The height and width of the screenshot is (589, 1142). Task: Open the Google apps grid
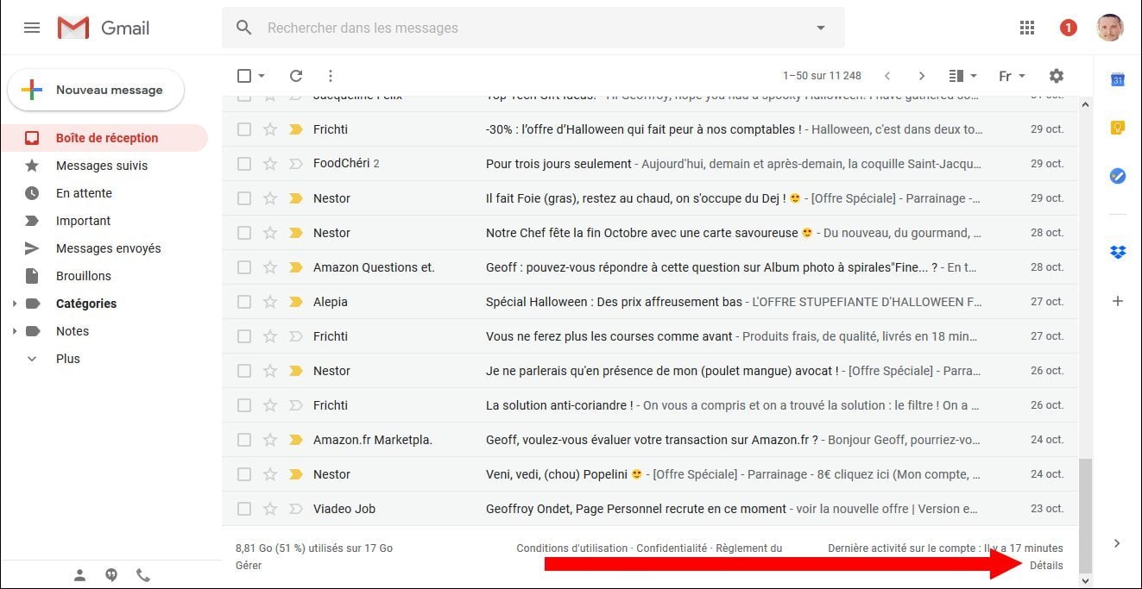click(1027, 28)
